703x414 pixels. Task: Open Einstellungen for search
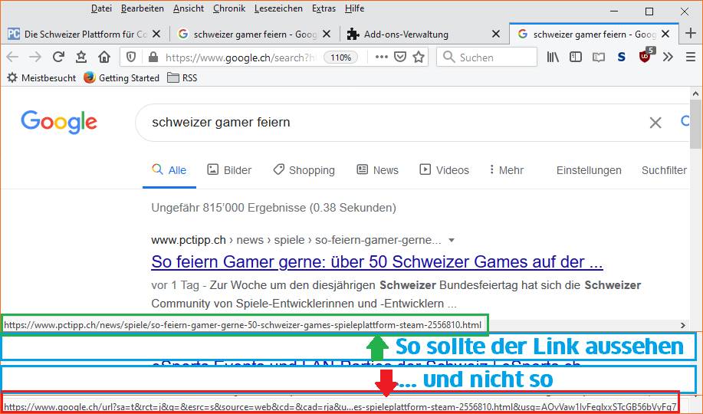coord(589,170)
